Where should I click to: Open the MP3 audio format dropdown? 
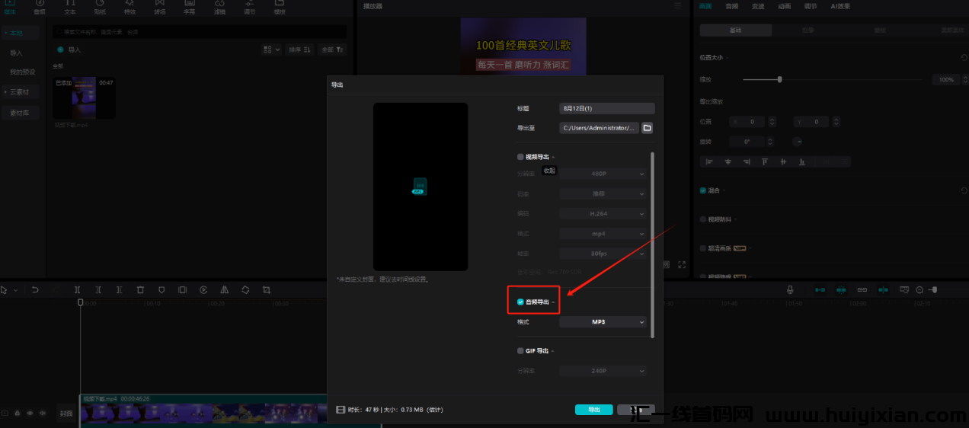(603, 322)
